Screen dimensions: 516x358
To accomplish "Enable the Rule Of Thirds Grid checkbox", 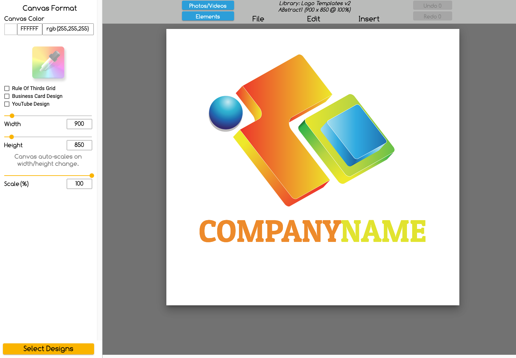I will [7, 88].
